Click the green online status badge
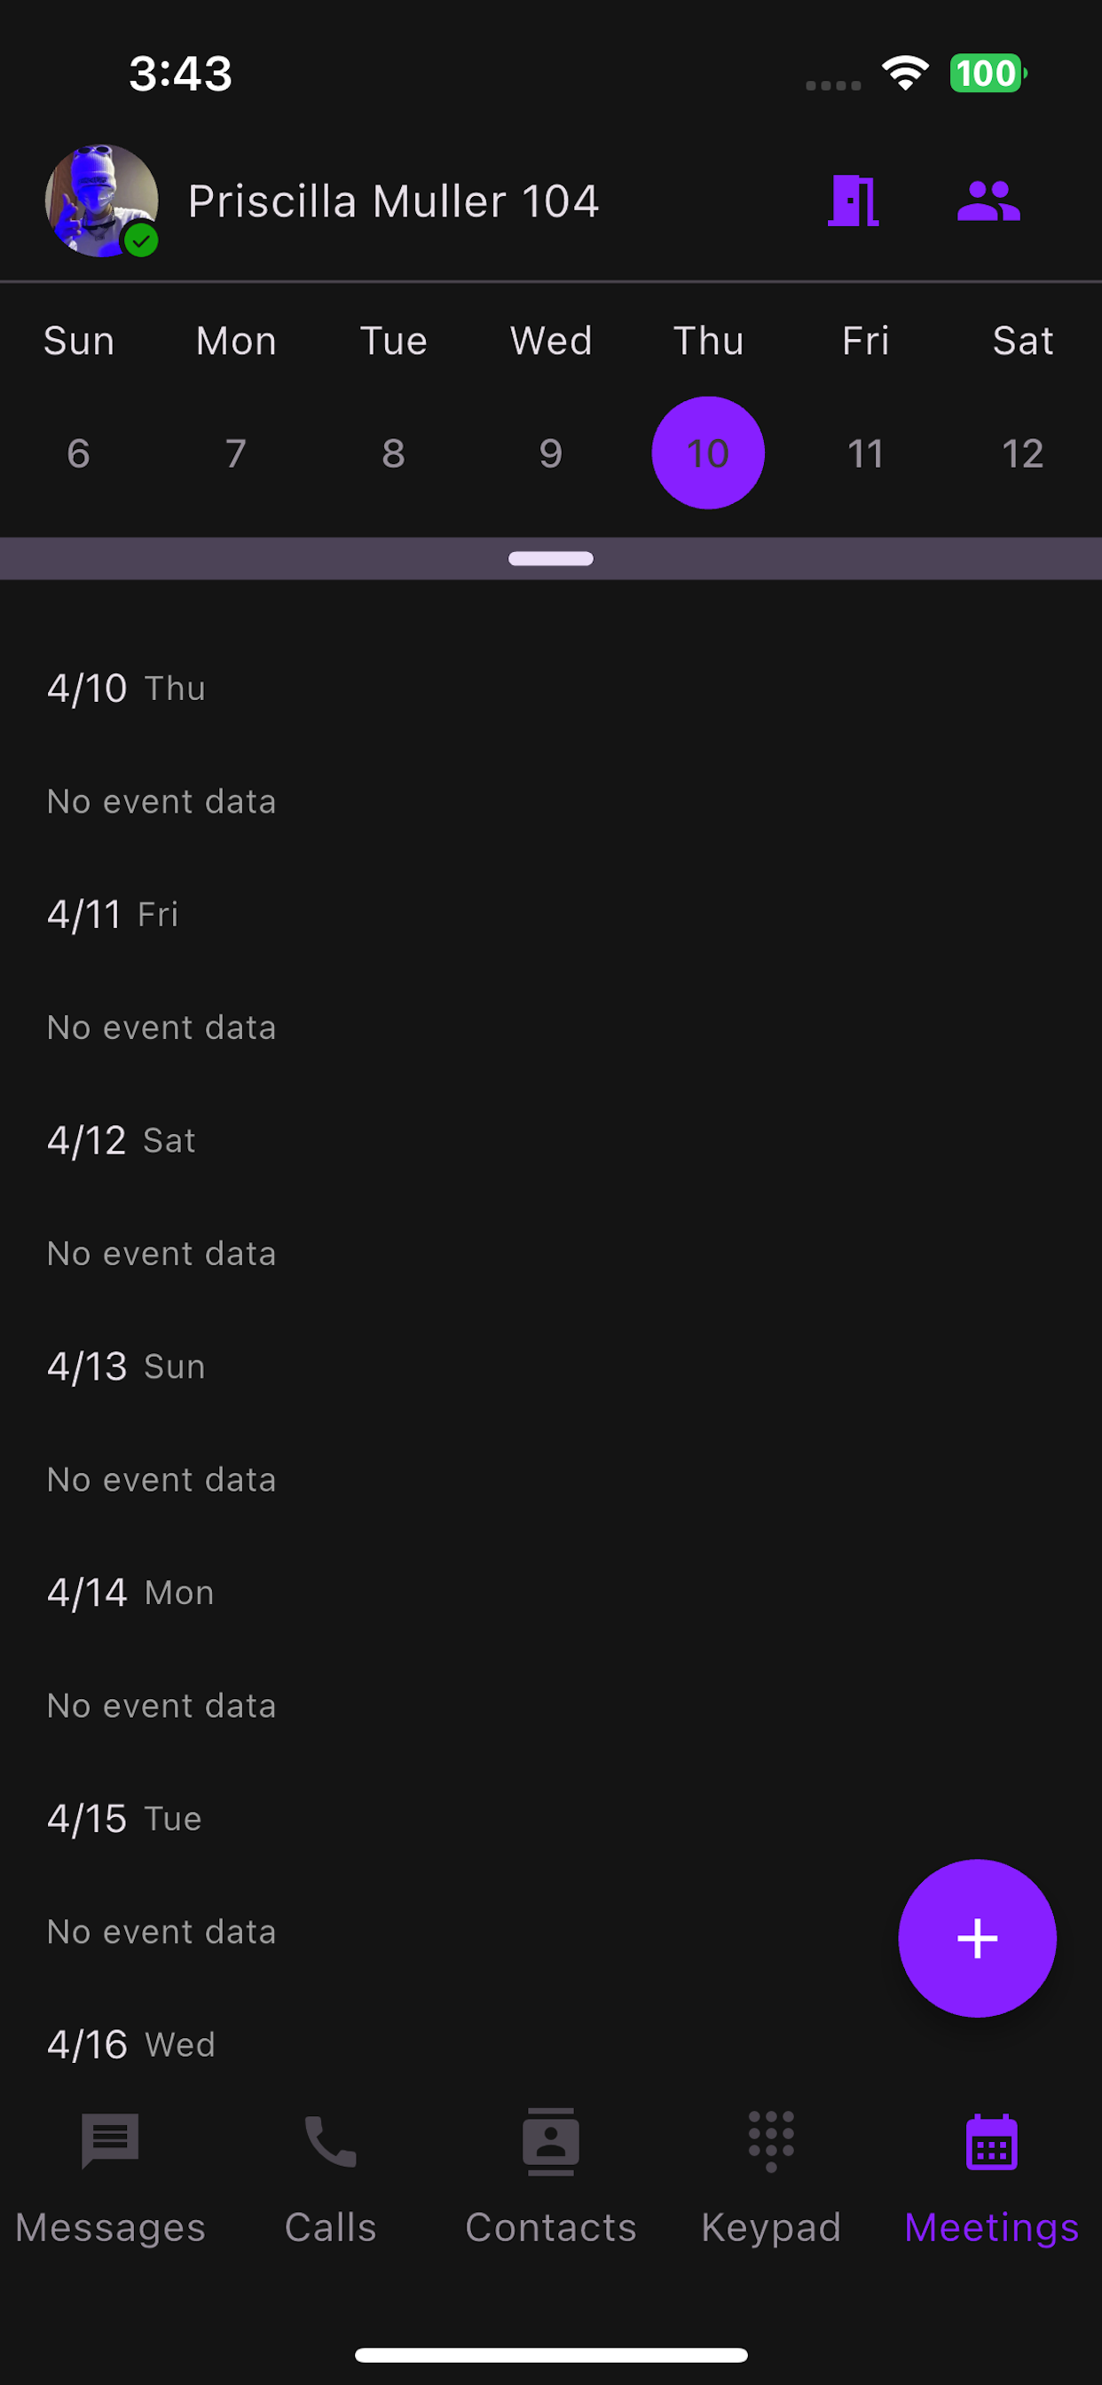Screen dimensions: 1102x2385 point(141,240)
